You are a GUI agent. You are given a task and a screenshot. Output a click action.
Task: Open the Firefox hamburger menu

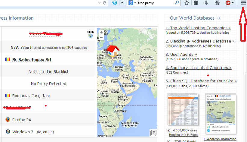click(243, 3)
